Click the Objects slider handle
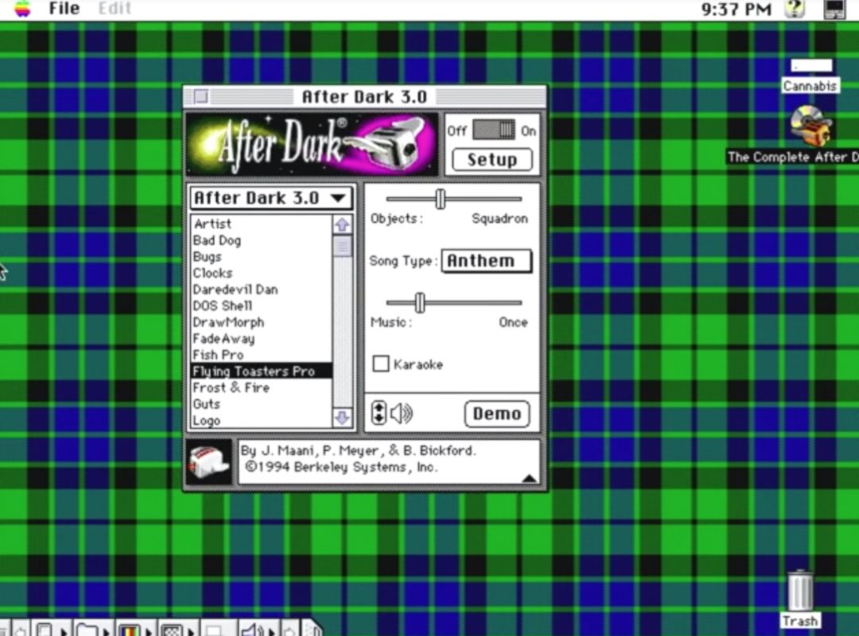 [441, 199]
